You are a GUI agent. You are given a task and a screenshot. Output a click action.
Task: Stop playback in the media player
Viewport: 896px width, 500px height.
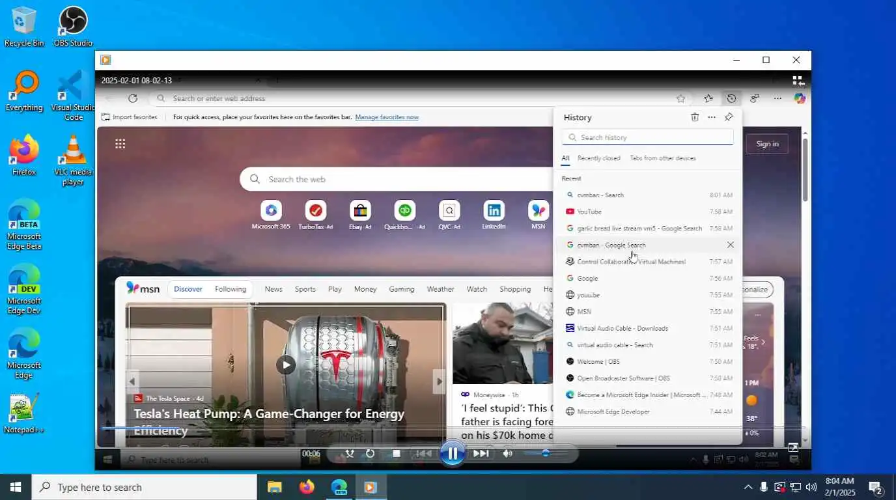pyautogui.click(x=396, y=454)
